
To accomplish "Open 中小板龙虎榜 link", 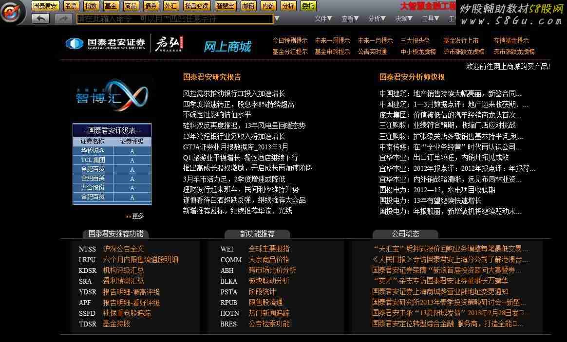I will click(x=418, y=52).
